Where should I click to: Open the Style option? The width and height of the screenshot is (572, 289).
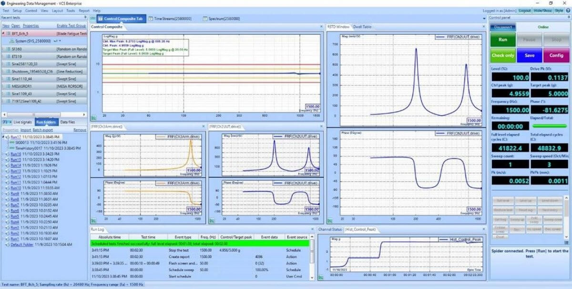pyautogui.click(x=559, y=10)
